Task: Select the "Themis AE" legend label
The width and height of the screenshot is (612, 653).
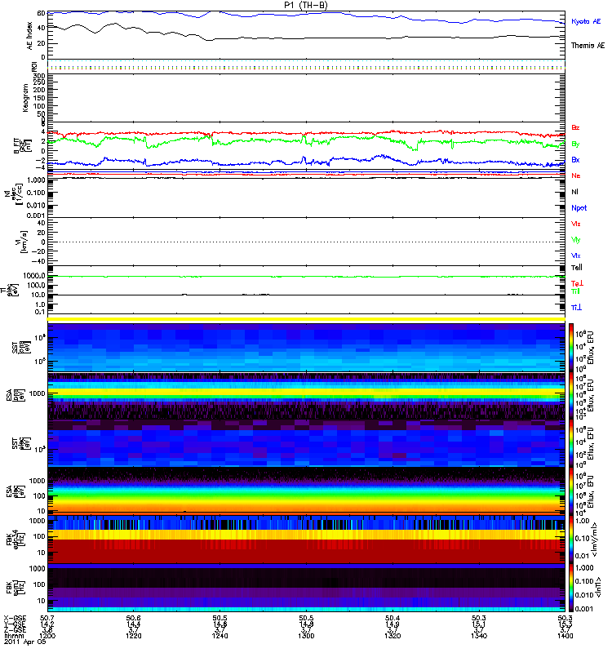Action: pos(588,46)
